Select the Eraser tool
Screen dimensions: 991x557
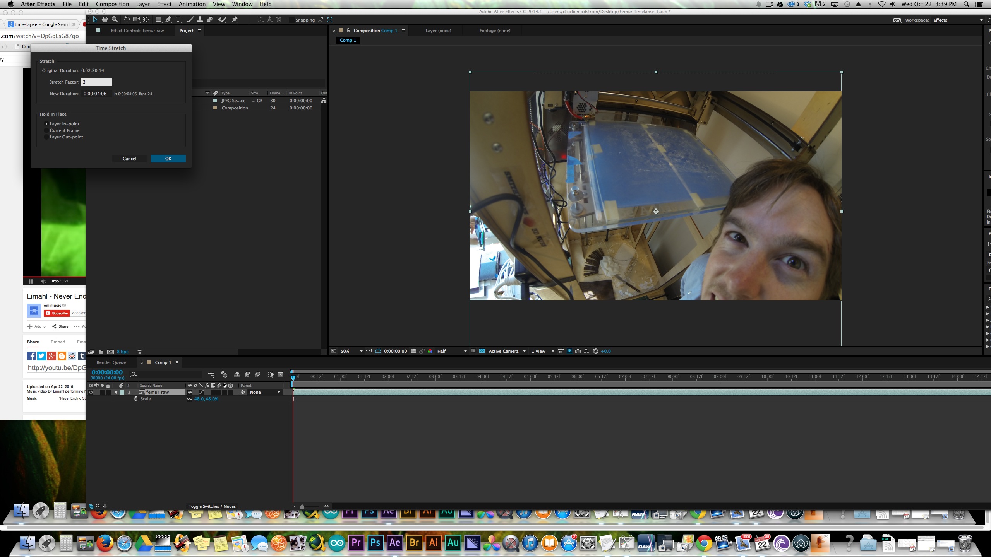pyautogui.click(x=210, y=20)
